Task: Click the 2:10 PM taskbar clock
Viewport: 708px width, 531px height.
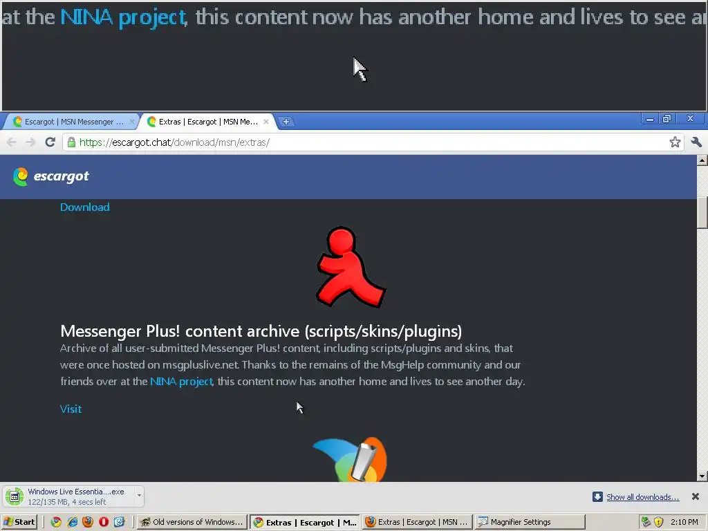Action: [x=684, y=522]
